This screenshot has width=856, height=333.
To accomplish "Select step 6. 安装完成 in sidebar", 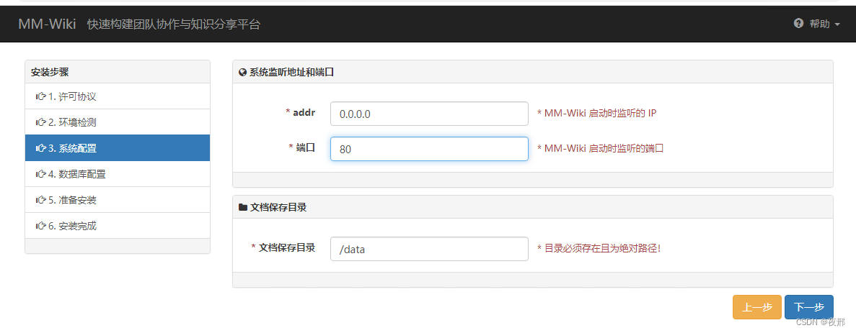I will [x=118, y=226].
